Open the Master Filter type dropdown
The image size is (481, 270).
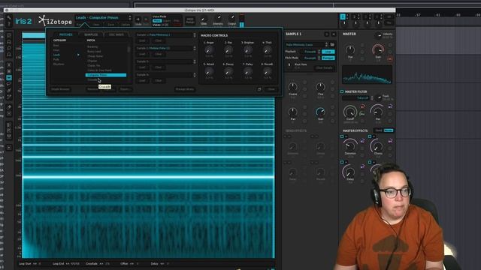pyautogui.click(x=357, y=98)
